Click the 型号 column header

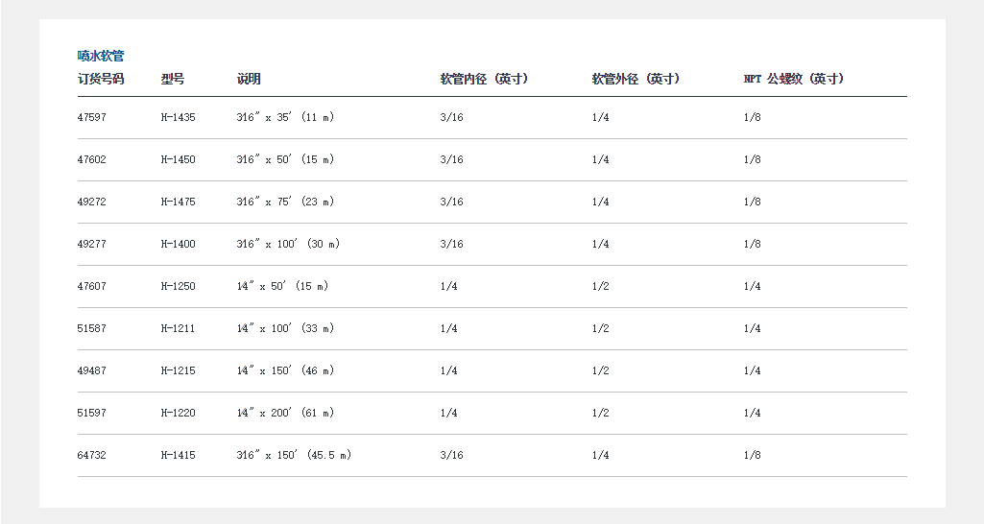pos(173,79)
